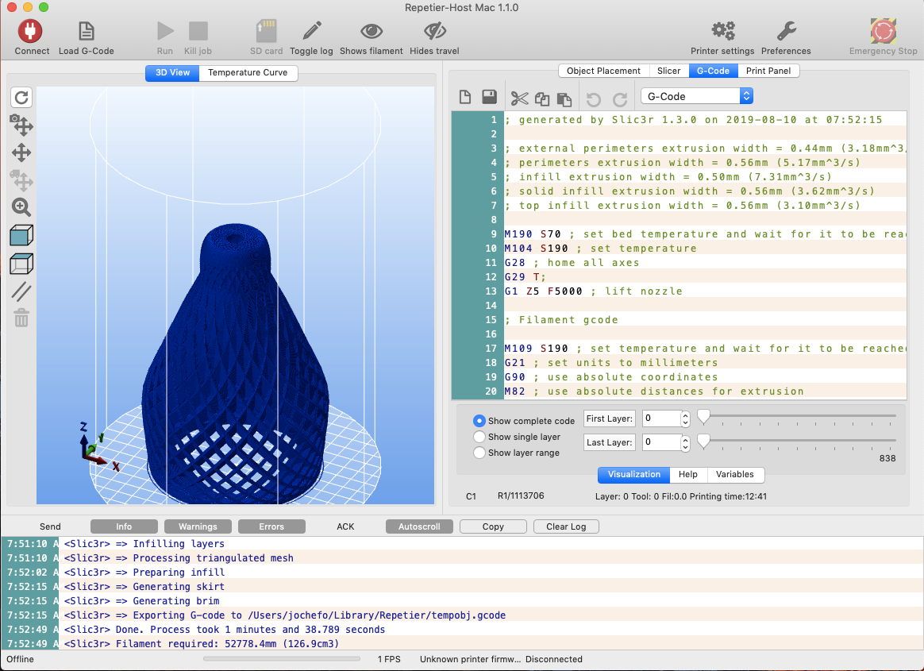The image size is (924, 671).
Task: Reset the 3D view with rotate icon
Action: tap(21, 98)
